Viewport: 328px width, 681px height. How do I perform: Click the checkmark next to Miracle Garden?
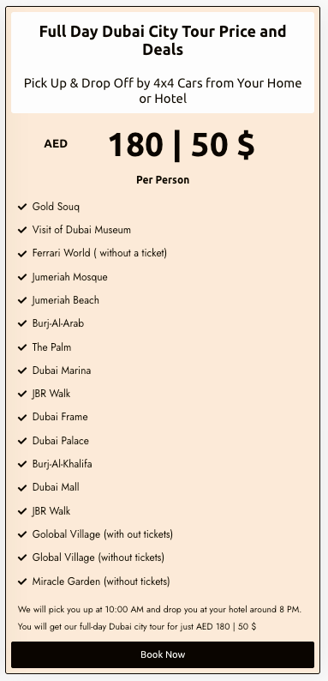coord(22,582)
